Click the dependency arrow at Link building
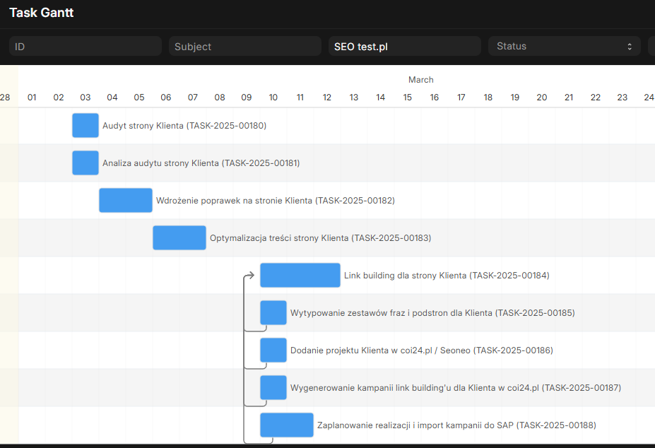The height and width of the screenshot is (448, 655). [250, 275]
